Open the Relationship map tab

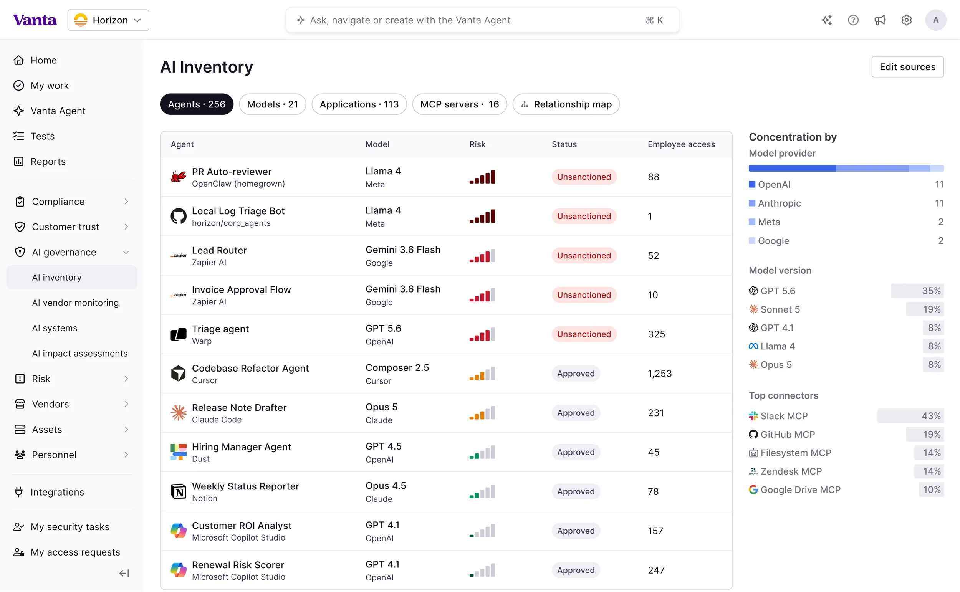pyautogui.click(x=566, y=104)
